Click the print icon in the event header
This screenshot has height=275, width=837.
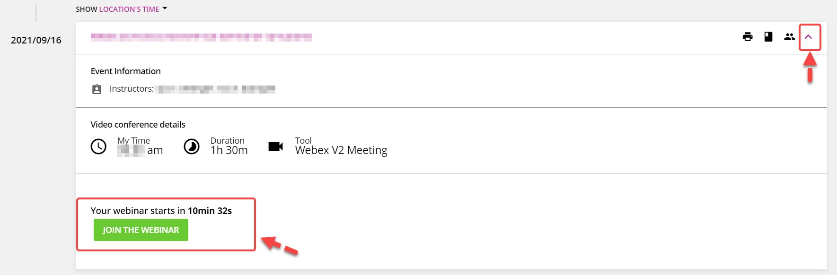tap(748, 37)
